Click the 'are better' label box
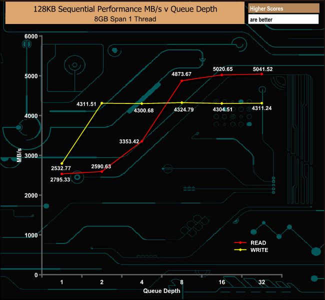The width and height of the screenshot is (325, 300). [x=283, y=19]
